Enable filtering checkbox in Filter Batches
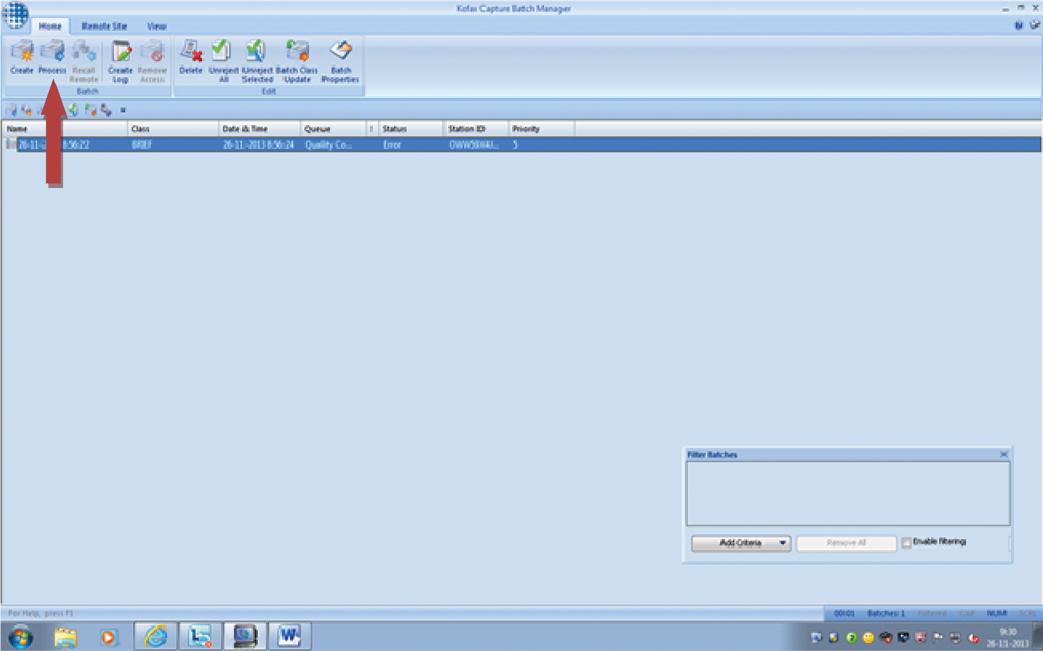The width and height of the screenshot is (1043, 651). click(906, 543)
